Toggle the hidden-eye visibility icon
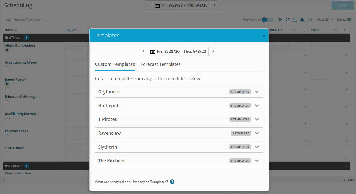This screenshot has height=194, width=356. 280,20
